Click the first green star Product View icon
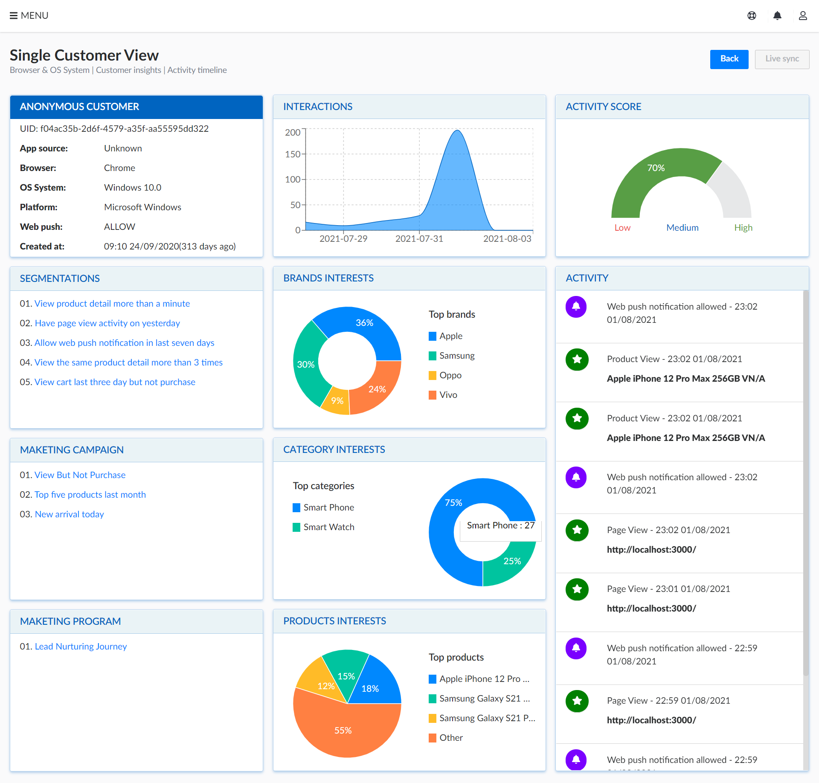The width and height of the screenshot is (819, 783). click(x=577, y=360)
